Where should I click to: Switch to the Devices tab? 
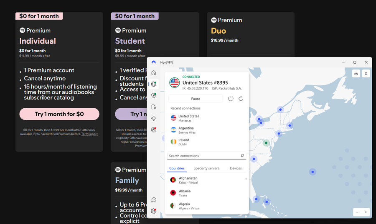[x=236, y=168]
